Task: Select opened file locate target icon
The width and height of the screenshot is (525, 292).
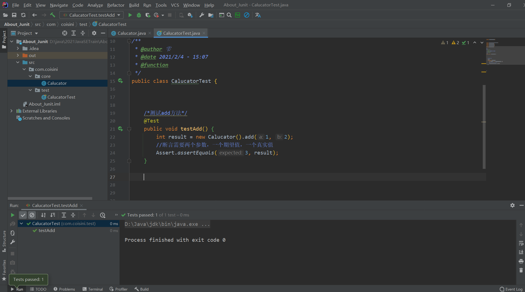Action: coord(65,33)
